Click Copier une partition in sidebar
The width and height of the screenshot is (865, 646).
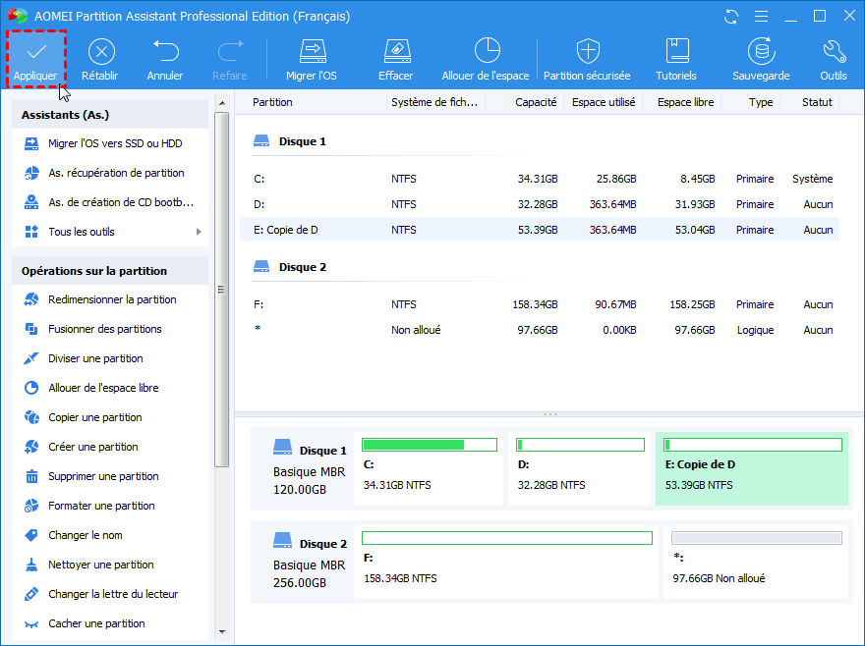click(x=95, y=417)
